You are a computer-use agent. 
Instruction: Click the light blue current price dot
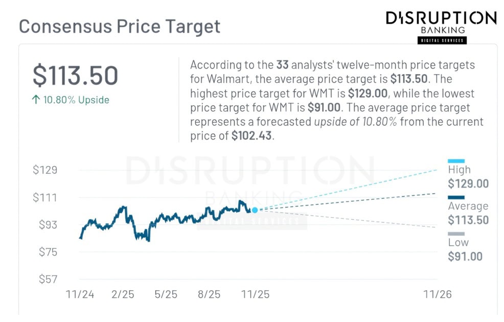255,210
